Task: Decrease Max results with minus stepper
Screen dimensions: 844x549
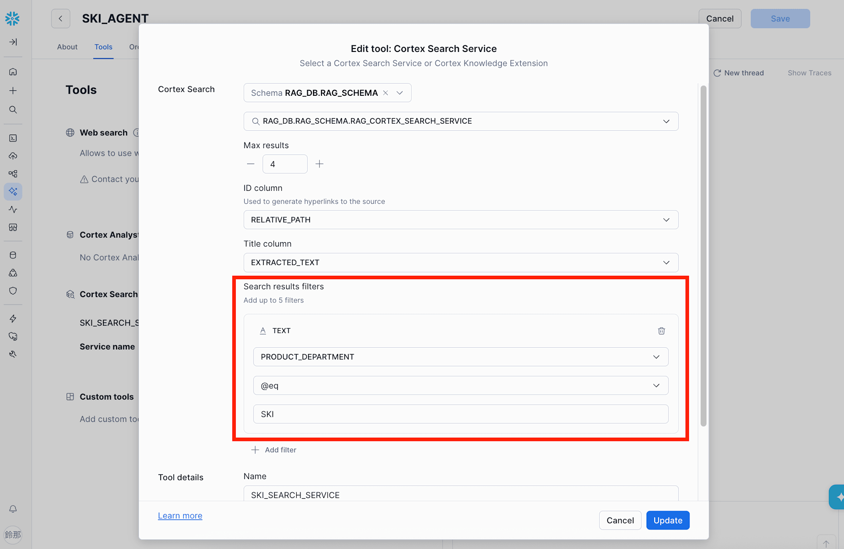Action: point(251,164)
